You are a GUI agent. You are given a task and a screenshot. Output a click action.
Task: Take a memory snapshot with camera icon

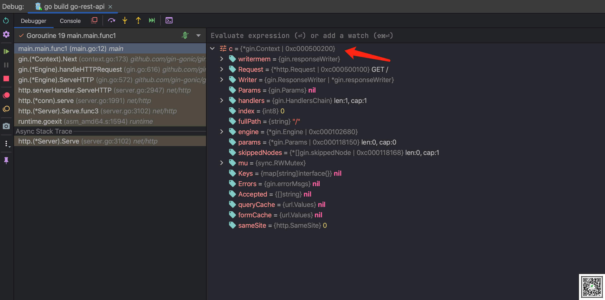[x=6, y=126]
